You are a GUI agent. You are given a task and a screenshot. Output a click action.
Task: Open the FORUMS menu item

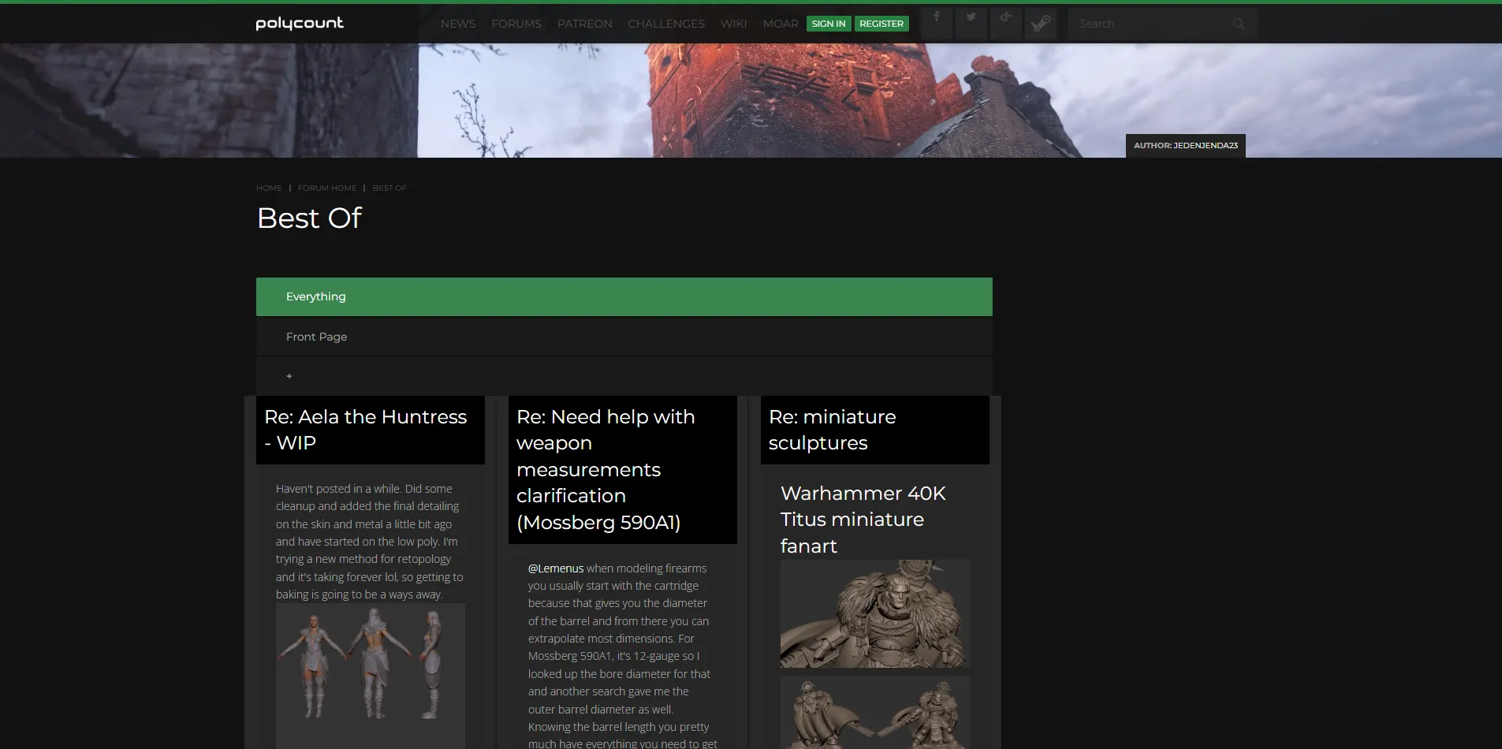coord(516,24)
